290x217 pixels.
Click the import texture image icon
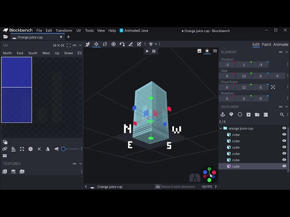tap(13, 172)
